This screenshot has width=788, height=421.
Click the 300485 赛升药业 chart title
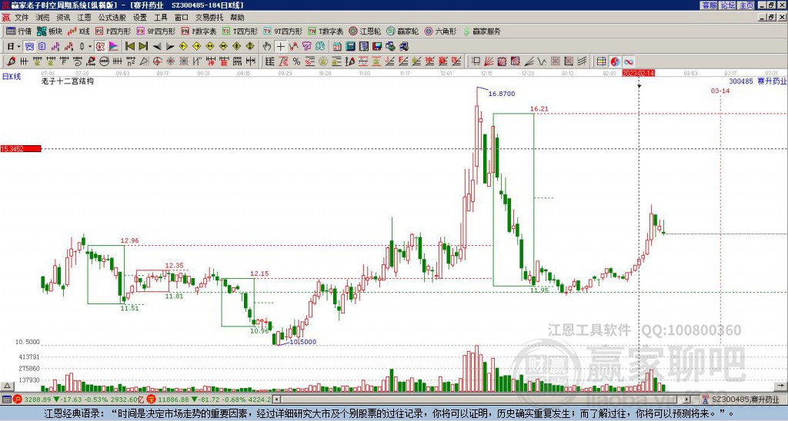[x=758, y=81]
